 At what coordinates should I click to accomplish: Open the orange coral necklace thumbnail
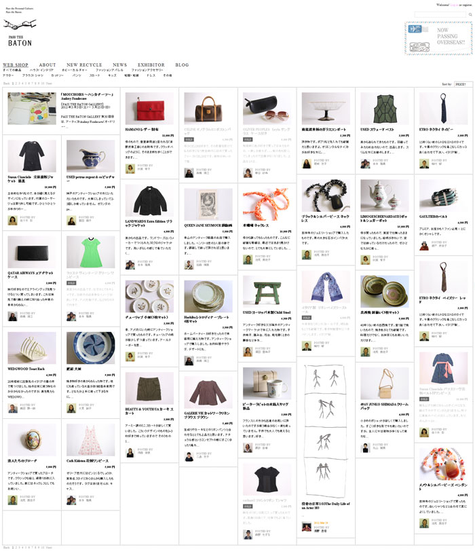tap(267, 204)
